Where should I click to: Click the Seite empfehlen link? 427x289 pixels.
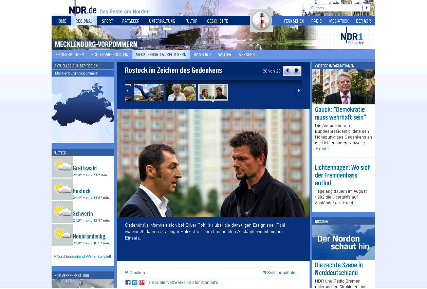click(282, 273)
